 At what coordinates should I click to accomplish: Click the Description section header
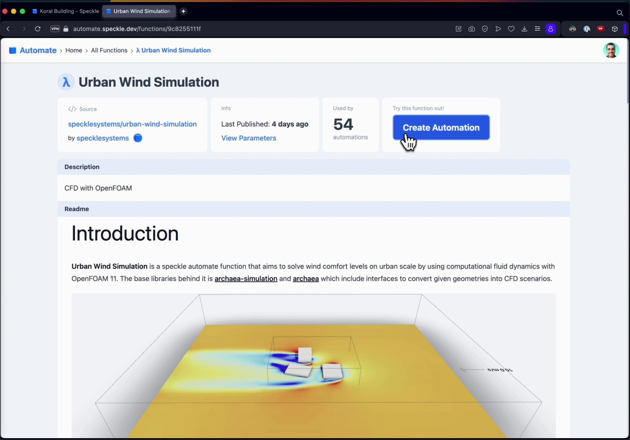[313, 167]
